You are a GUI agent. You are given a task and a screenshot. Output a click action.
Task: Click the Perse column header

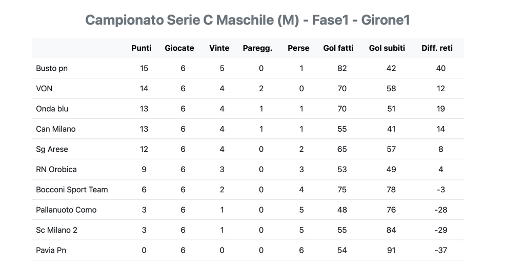(x=298, y=48)
